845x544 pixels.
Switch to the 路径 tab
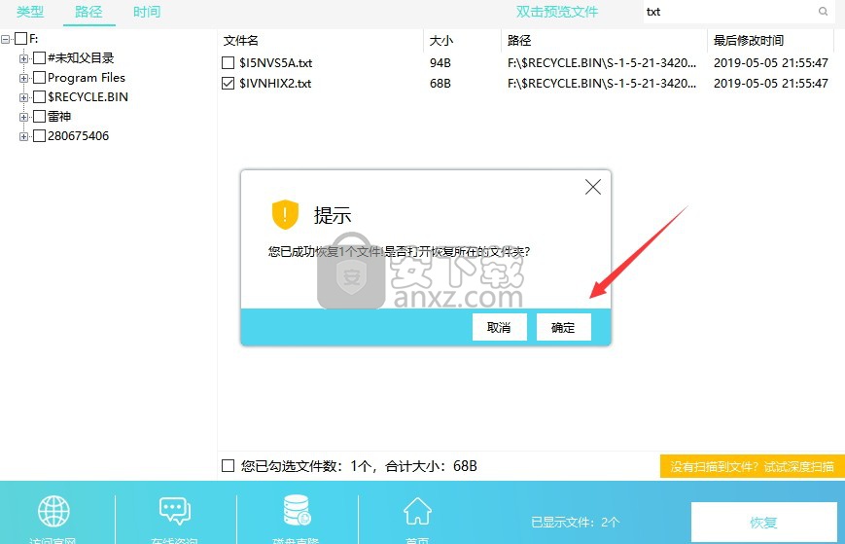click(88, 12)
